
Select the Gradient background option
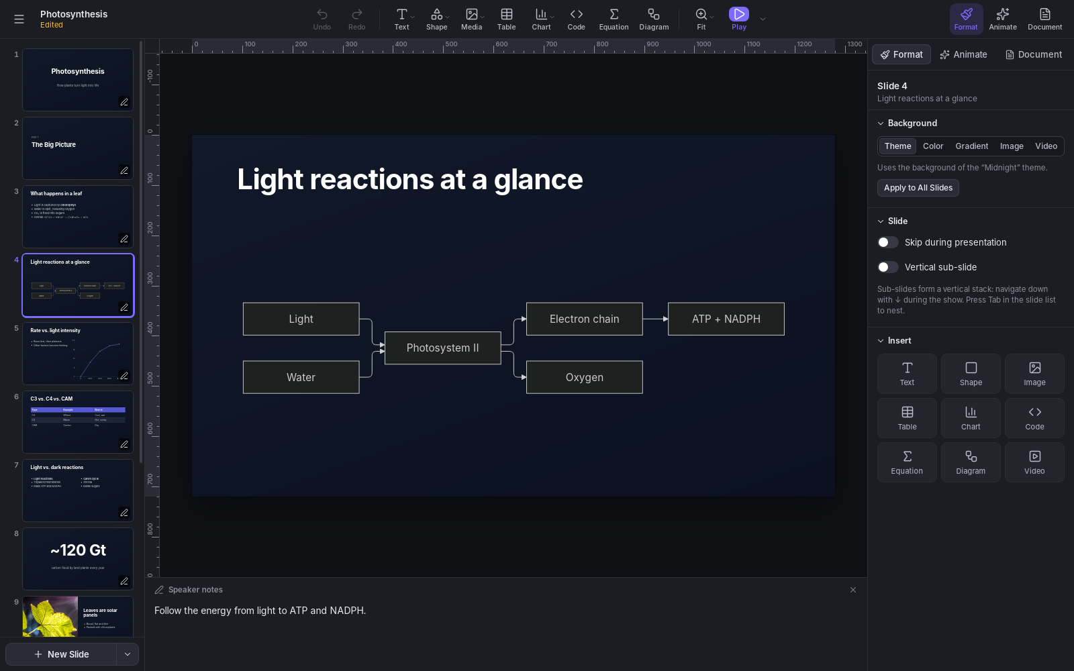[x=972, y=146]
